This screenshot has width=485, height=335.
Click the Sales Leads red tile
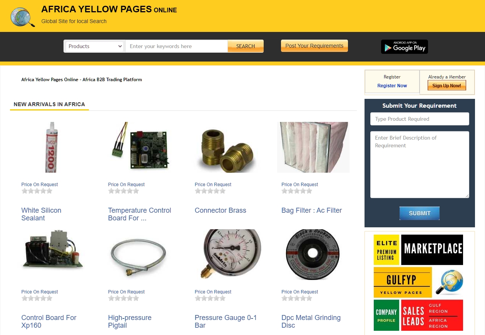point(432,315)
